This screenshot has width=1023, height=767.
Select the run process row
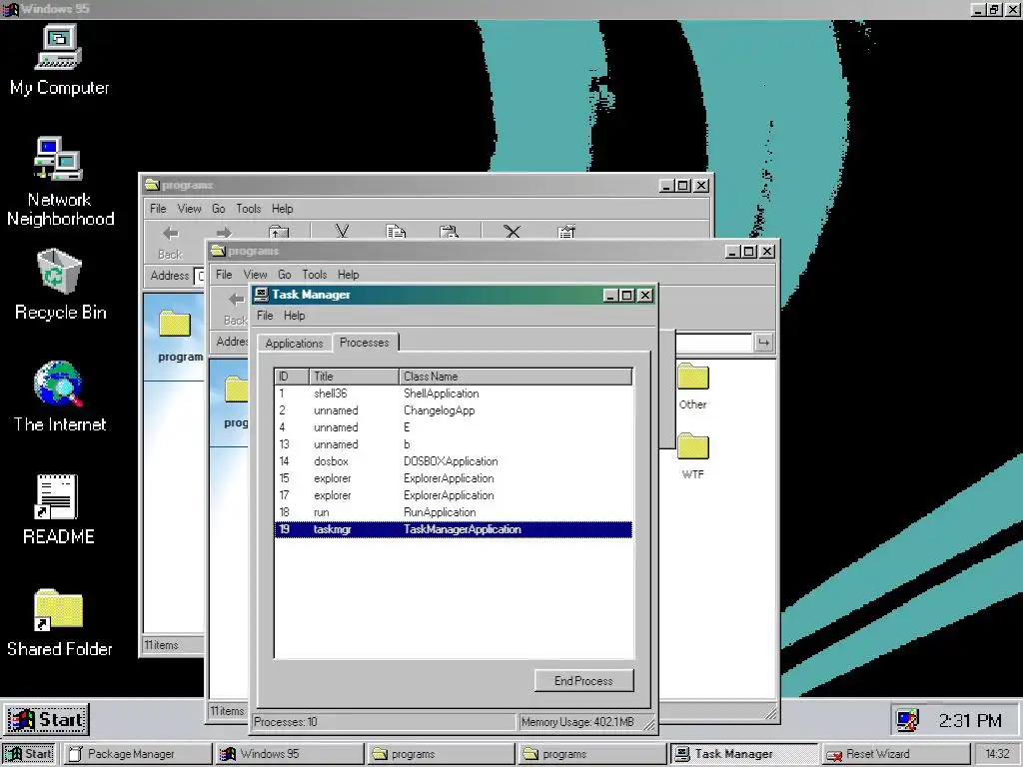454,512
